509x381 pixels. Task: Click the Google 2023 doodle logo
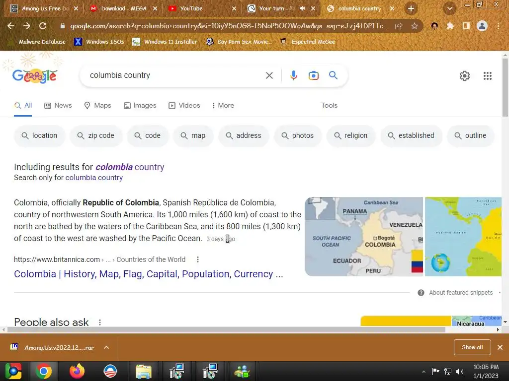(35, 76)
